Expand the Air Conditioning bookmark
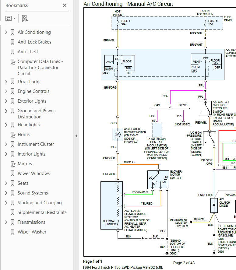The height and width of the screenshot is (270, 236). pyautogui.click(x=6, y=32)
